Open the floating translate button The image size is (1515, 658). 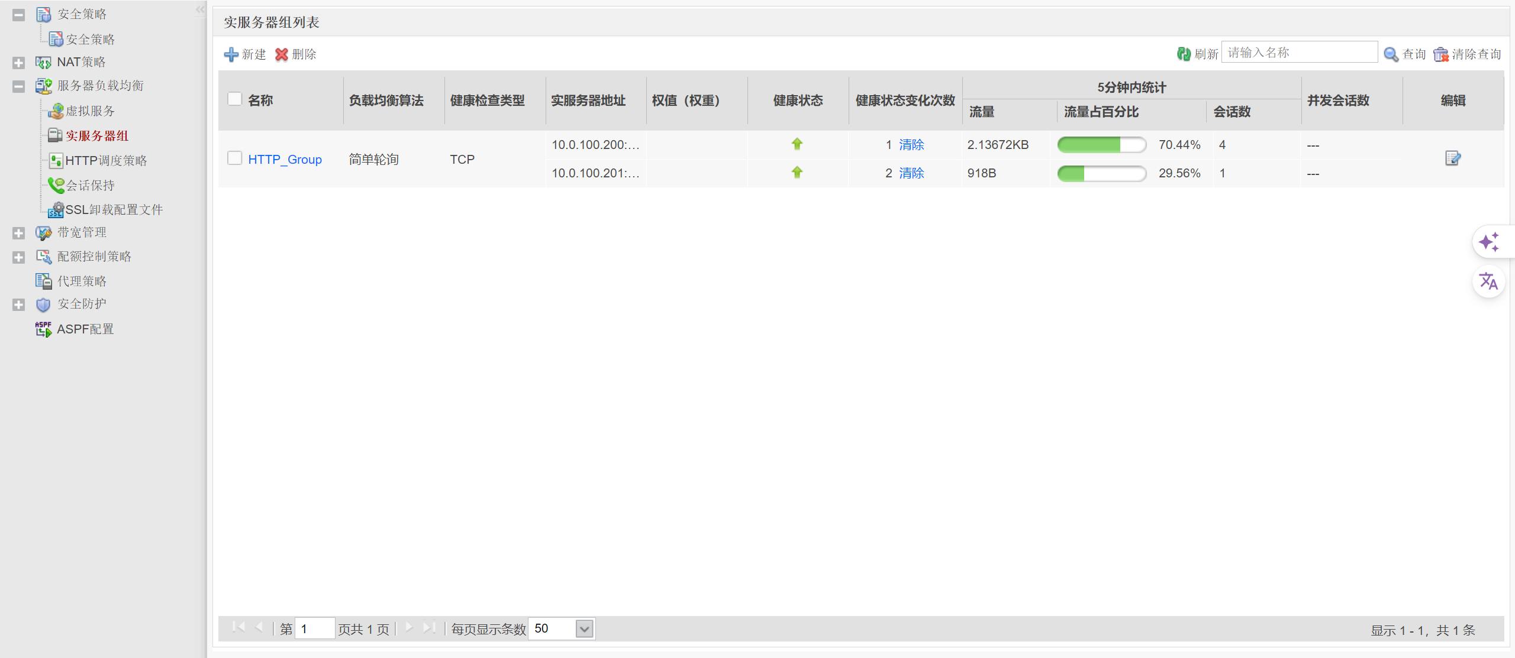(x=1489, y=281)
